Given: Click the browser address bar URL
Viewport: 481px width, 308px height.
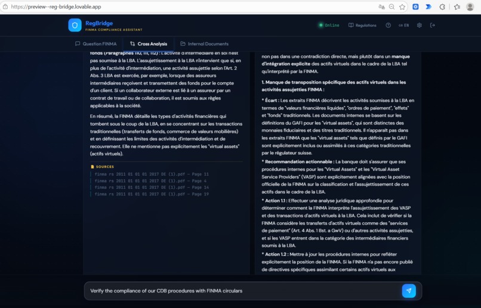Looking at the screenshot, I should coord(56,7).
